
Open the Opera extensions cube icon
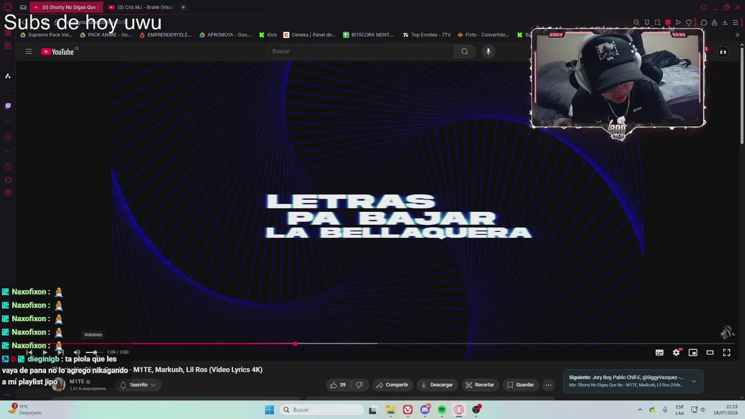pyautogui.click(x=704, y=23)
